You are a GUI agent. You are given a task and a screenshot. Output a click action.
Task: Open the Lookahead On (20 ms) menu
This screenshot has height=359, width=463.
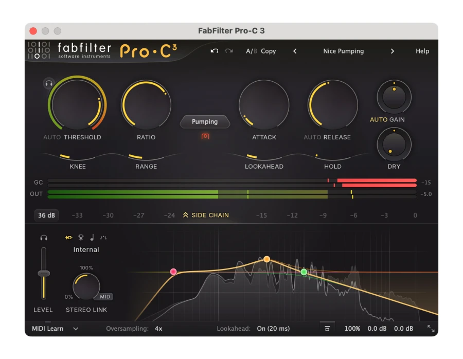273,329
